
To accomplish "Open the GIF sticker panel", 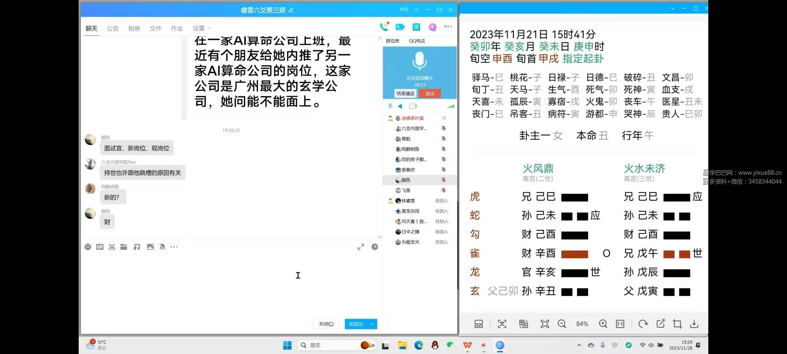I will click(100, 247).
